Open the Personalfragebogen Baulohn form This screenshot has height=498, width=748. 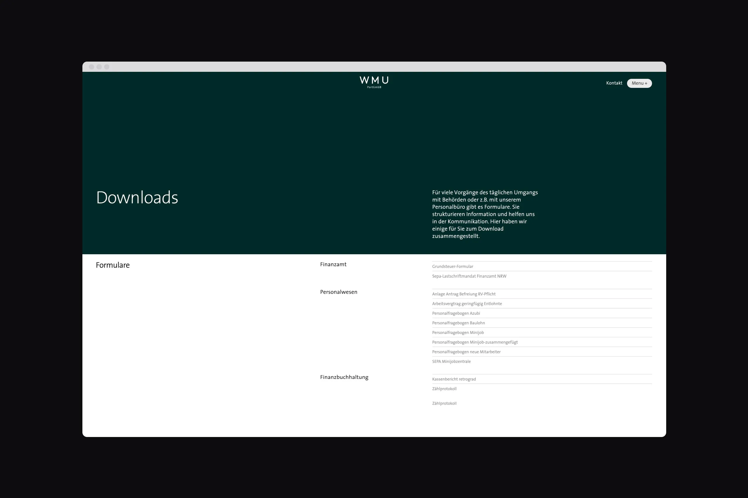click(458, 323)
